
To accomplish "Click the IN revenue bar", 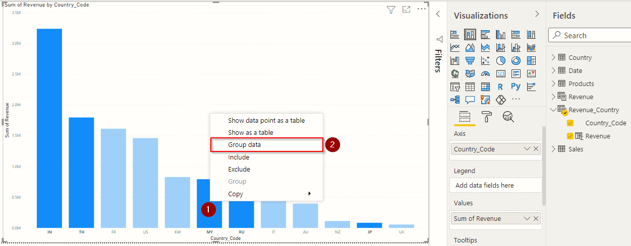I will pos(49,128).
